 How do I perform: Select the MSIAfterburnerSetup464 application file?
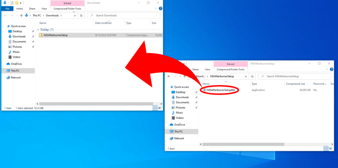(221, 90)
